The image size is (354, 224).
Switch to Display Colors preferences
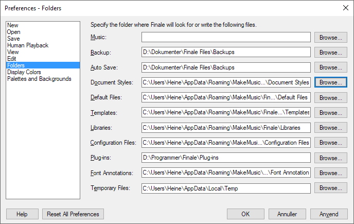pos(24,72)
